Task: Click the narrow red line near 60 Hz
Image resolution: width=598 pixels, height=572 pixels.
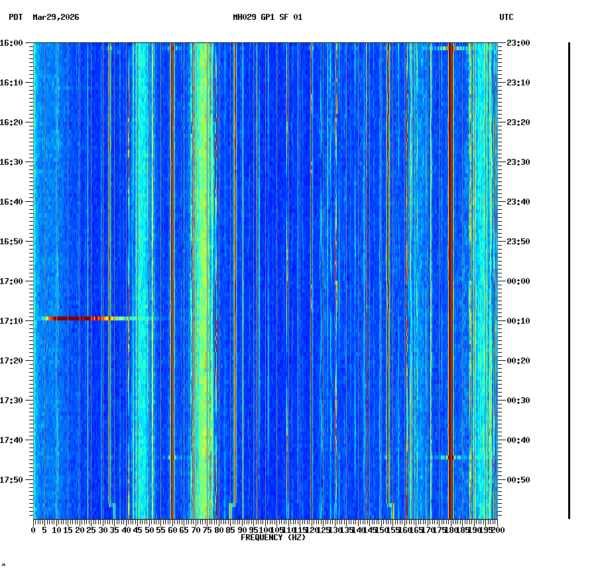Action: 172,265
